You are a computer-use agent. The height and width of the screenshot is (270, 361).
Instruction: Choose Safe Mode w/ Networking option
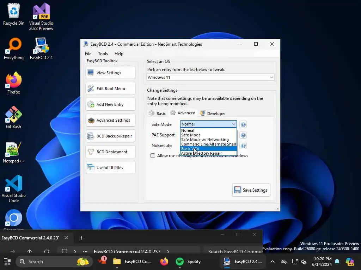click(x=208, y=140)
